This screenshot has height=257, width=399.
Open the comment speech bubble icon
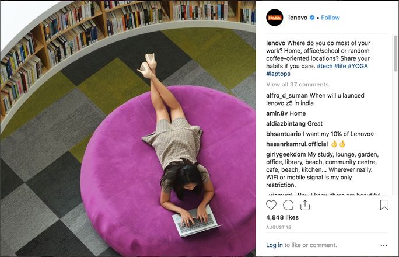click(x=288, y=205)
